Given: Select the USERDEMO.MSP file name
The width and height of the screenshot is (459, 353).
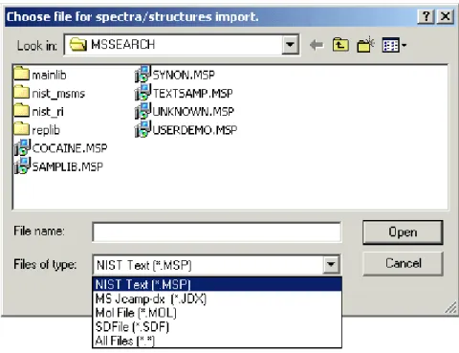Looking at the screenshot, I should point(195,130).
